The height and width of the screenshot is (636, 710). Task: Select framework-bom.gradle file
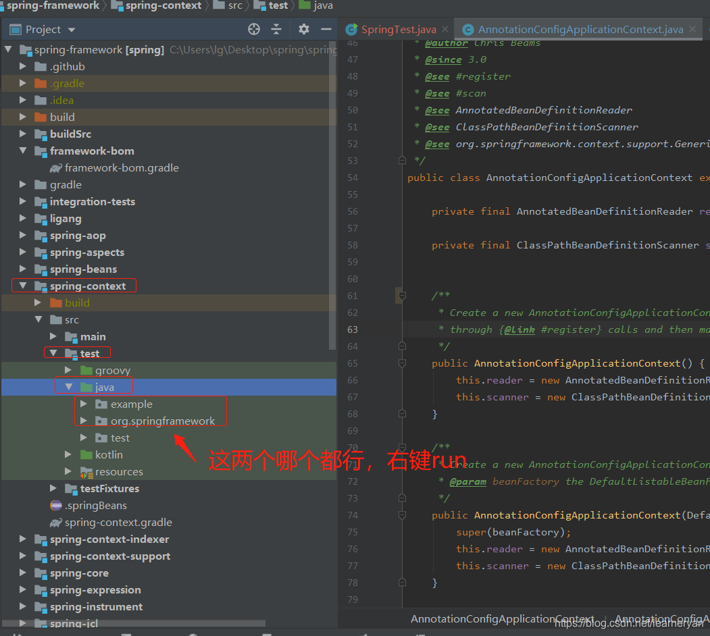122,168
